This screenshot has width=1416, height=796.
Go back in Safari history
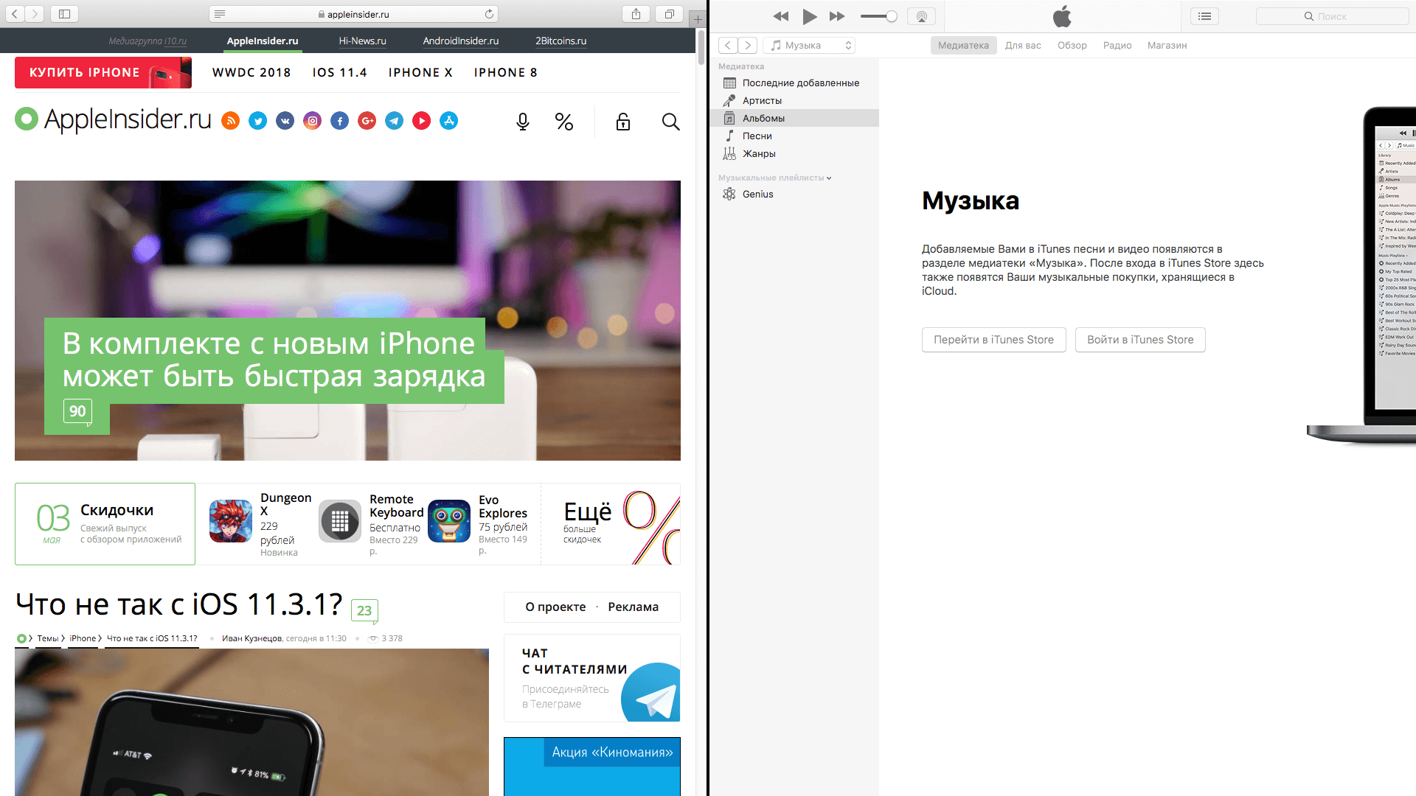coord(14,14)
